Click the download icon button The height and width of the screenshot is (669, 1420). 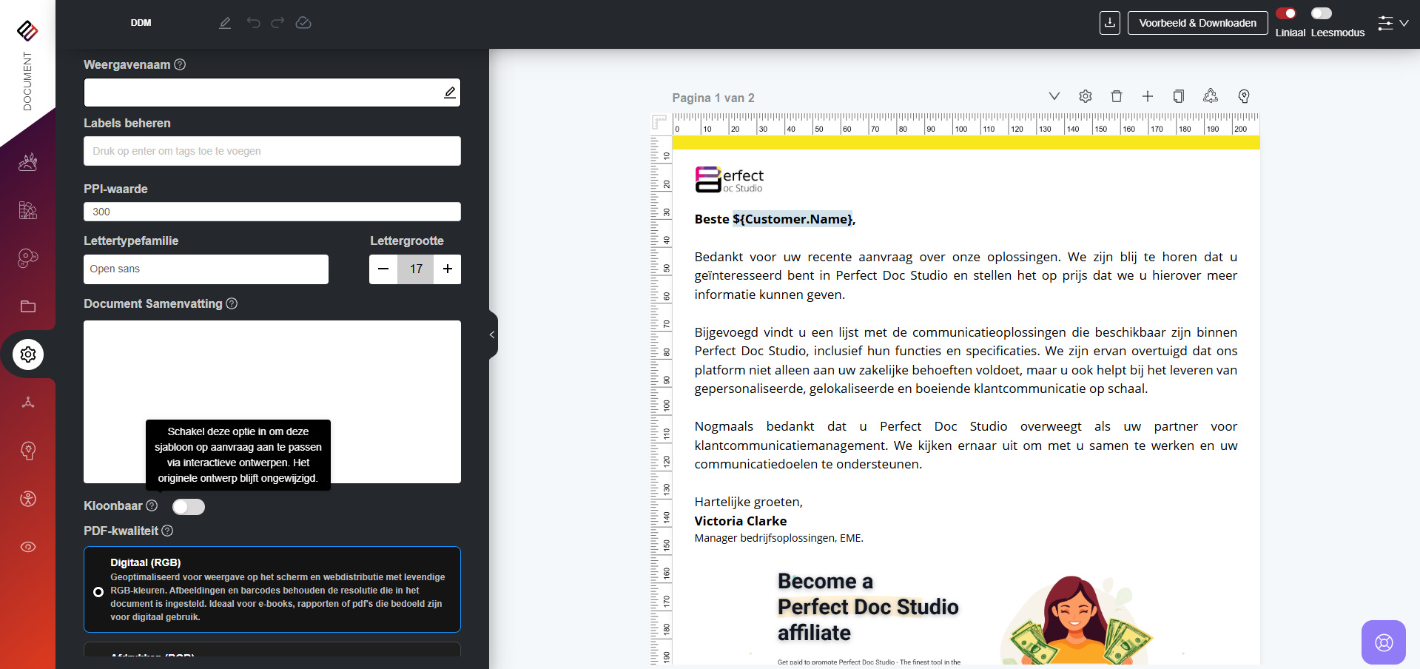pyautogui.click(x=1109, y=23)
